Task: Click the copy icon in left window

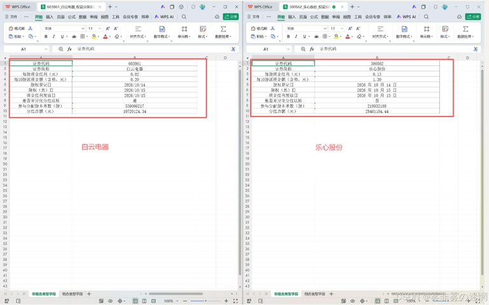Action: point(31,36)
